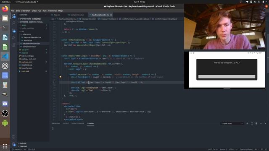Screen dimensions: 269x151
Task: Open LibreOffice Calc from the dock
Action: click(5, 47)
